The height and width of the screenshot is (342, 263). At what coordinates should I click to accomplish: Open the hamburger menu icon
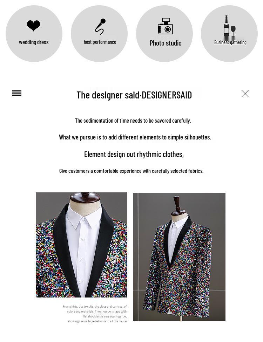click(17, 93)
